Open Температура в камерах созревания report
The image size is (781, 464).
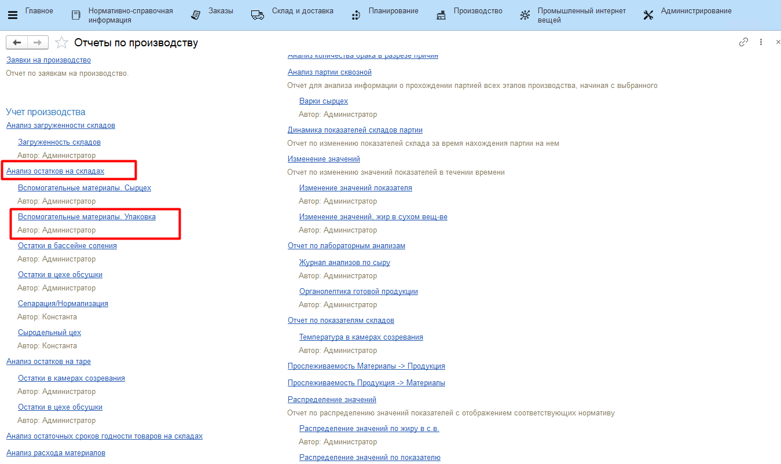[x=361, y=337]
